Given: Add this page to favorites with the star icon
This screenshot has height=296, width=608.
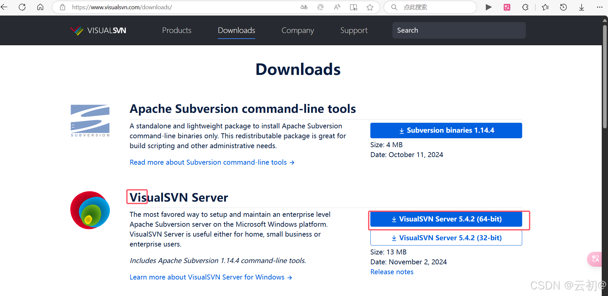Looking at the screenshot, I should click(x=370, y=7).
